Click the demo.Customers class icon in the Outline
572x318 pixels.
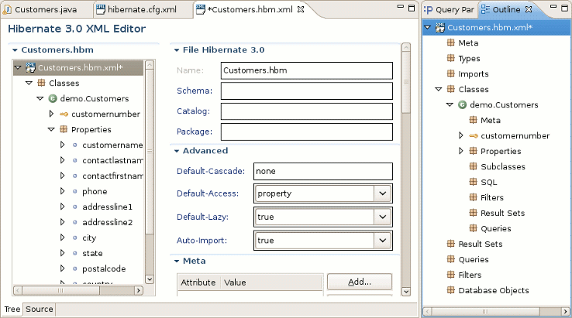(462, 104)
